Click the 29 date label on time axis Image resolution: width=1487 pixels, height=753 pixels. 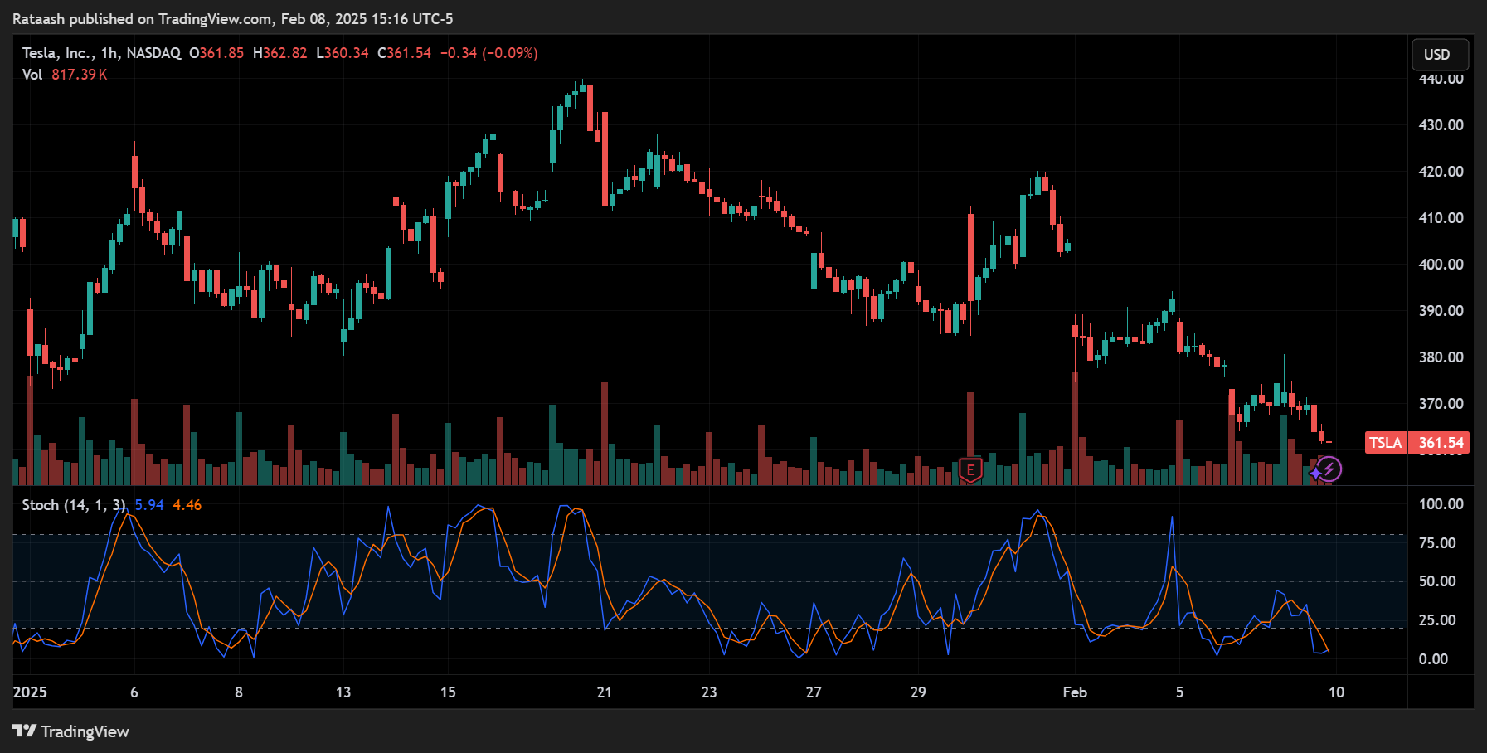pyautogui.click(x=918, y=692)
